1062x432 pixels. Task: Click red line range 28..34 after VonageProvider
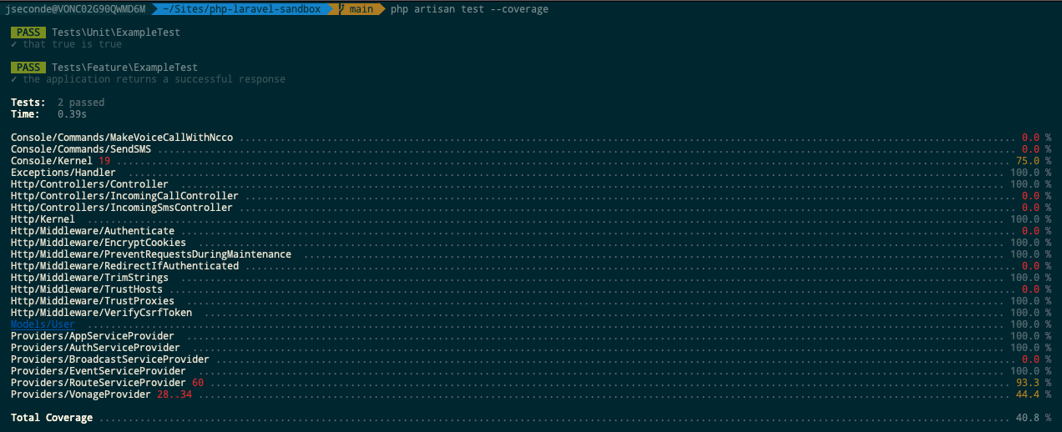(x=174, y=394)
